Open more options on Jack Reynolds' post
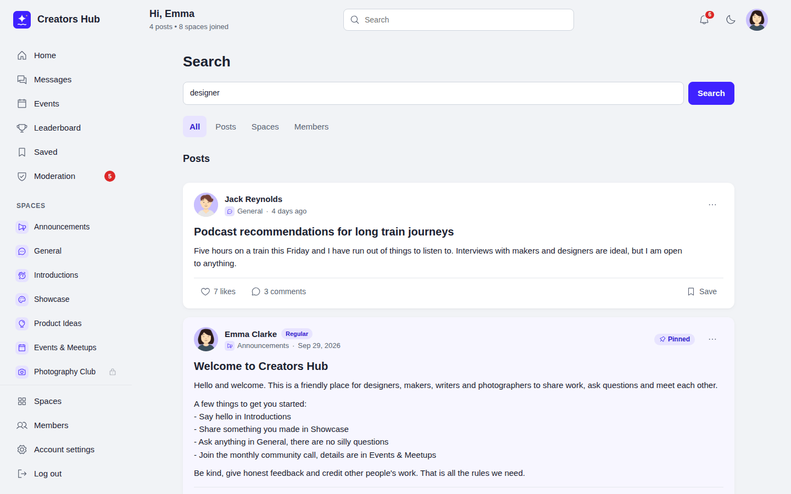Viewport: 791px width, 494px height. (712, 205)
